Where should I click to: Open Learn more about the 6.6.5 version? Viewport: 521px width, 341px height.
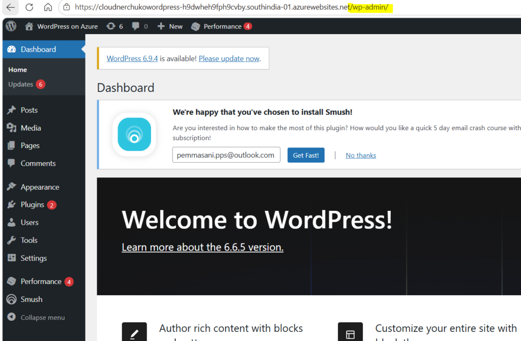click(202, 247)
